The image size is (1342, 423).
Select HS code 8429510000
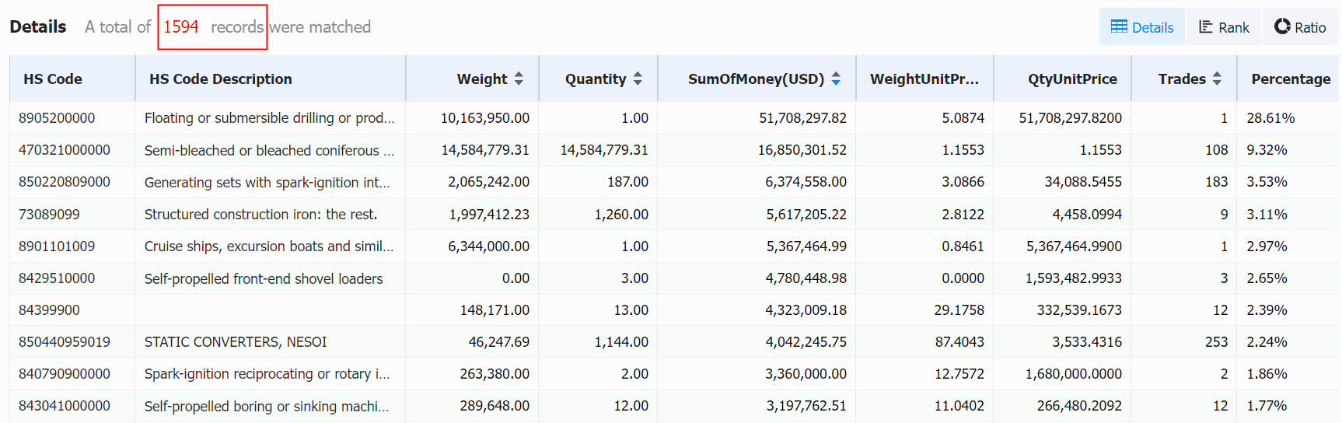[57, 278]
